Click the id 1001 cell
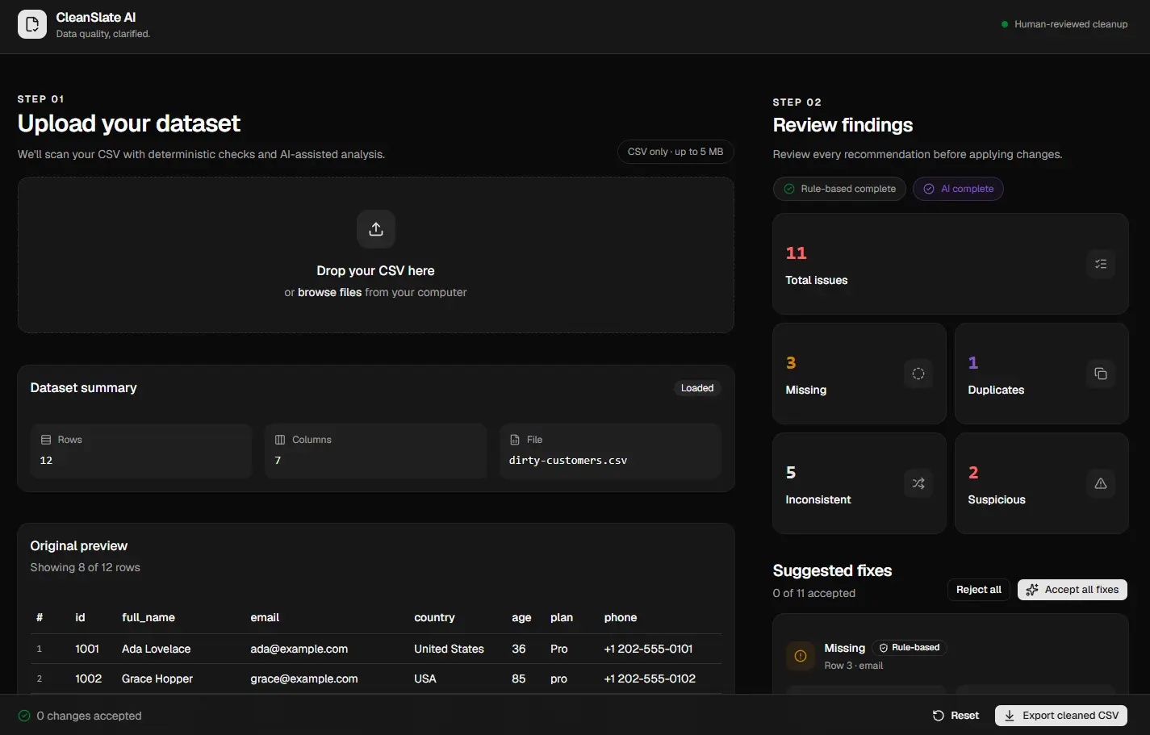 [87, 649]
